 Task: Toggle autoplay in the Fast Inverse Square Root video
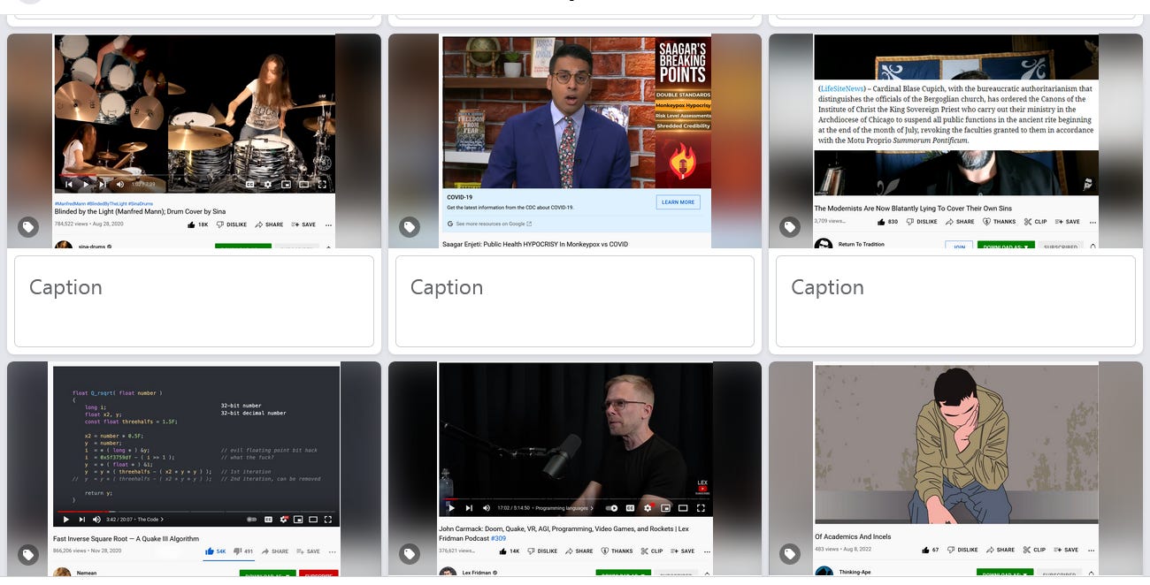(251, 520)
